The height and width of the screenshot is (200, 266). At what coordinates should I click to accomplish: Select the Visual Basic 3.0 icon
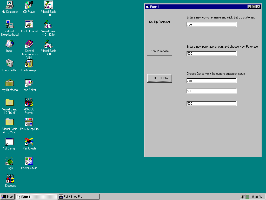pyautogui.click(x=49, y=5)
